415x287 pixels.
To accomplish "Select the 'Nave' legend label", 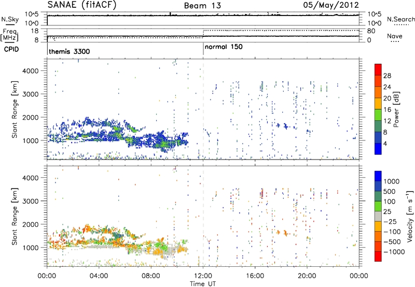I will (x=395, y=36).
